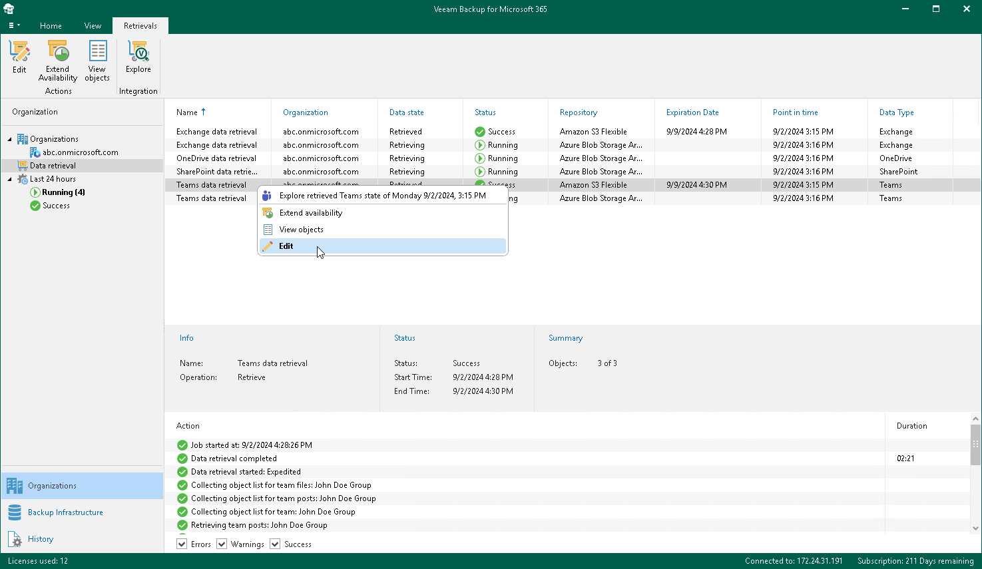Click check icon beside Data retrieval started: Expedited
The image size is (982, 569).
182,472
